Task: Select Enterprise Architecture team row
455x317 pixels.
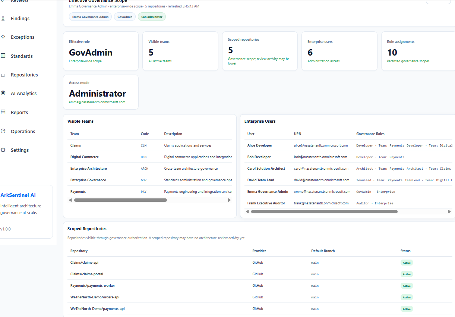Action: point(150,169)
